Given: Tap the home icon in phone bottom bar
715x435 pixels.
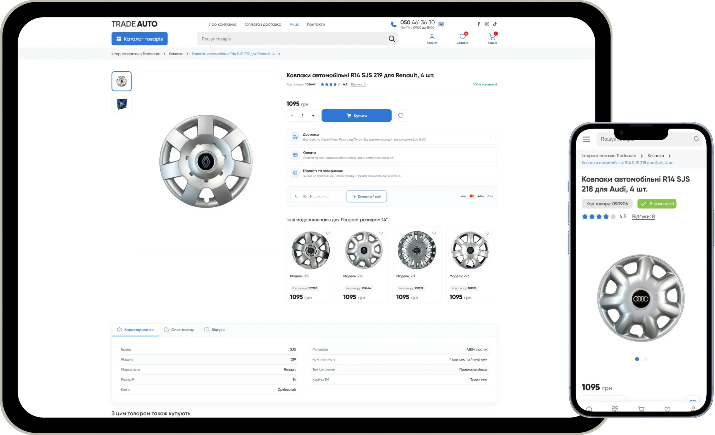Looking at the screenshot, I should point(589,408).
